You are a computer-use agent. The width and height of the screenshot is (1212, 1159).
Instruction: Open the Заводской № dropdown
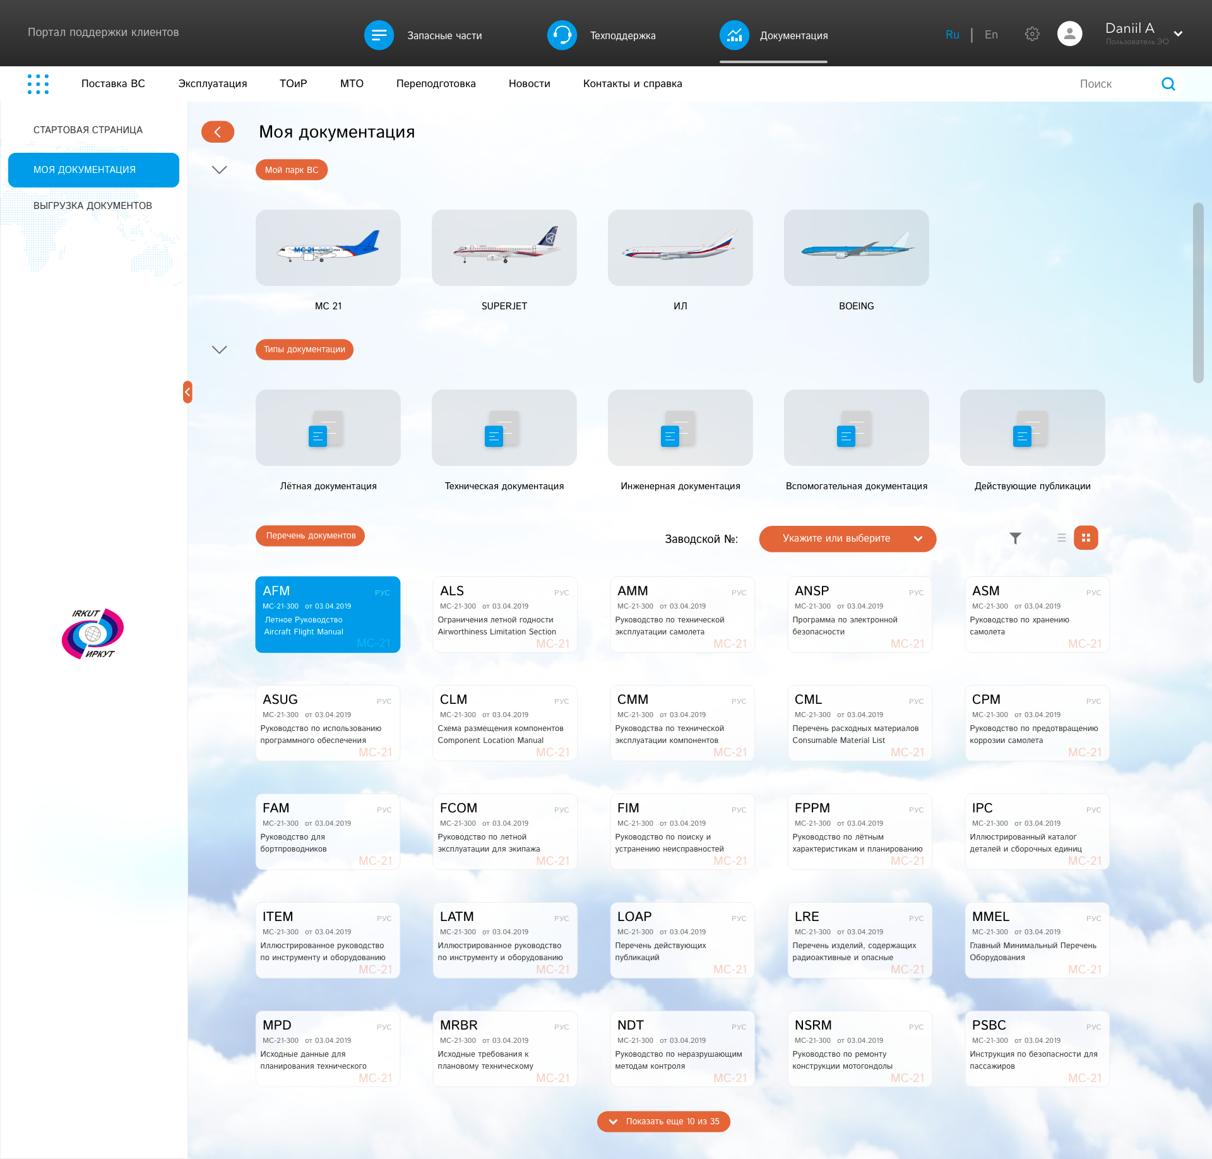848,538
